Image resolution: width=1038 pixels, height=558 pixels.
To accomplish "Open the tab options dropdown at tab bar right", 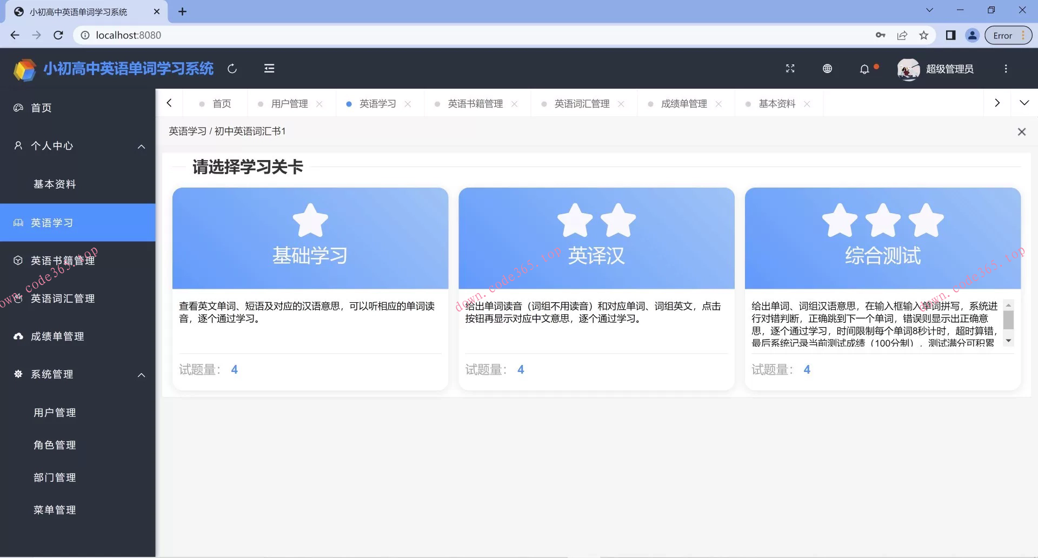I will click(1025, 103).
